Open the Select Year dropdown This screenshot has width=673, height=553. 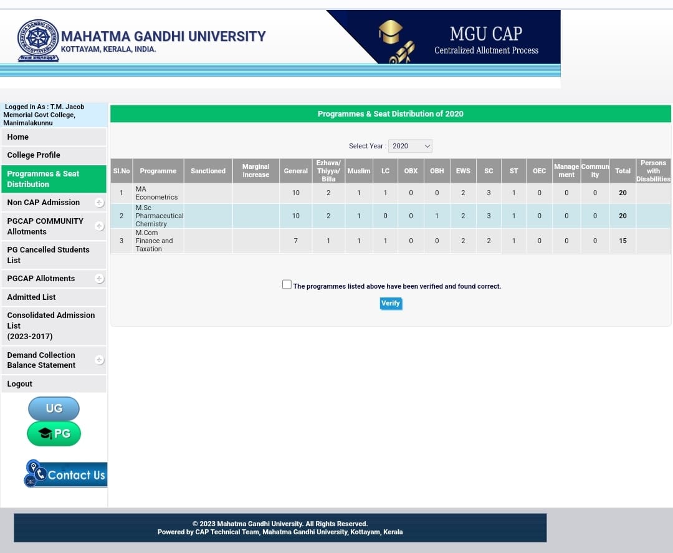(410, 146)
